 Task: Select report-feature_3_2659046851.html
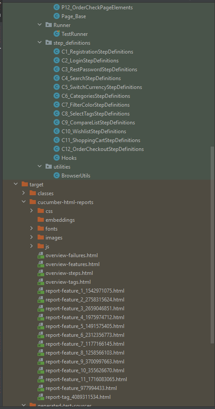pyautogui.click(x=85, y=309)
